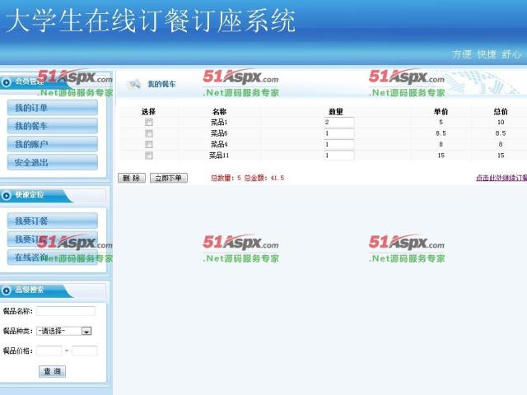
Task: Tick the checkbox for 菜品1
Action: pyautogui.click(x=148, y=123)
